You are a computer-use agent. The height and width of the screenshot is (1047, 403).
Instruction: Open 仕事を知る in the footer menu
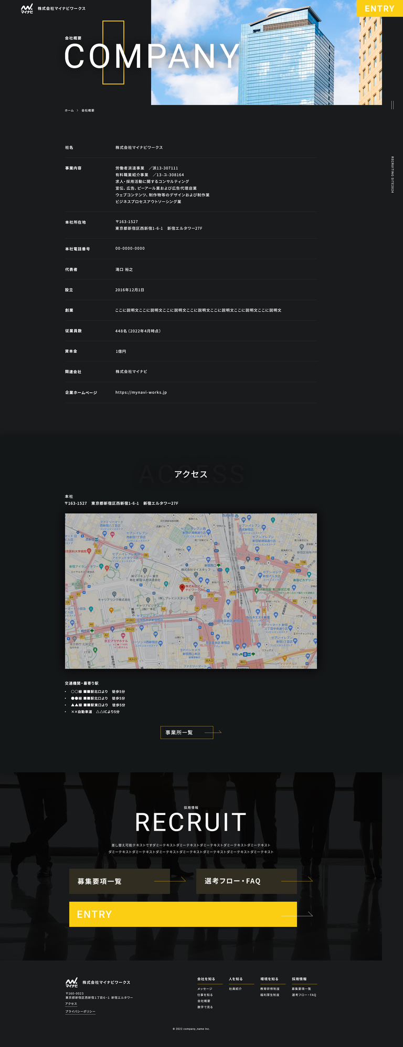[205, 995]
